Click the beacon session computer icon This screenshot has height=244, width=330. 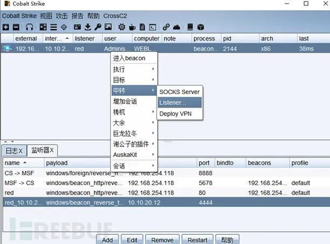pyautogui.click(x=7, y=48)
